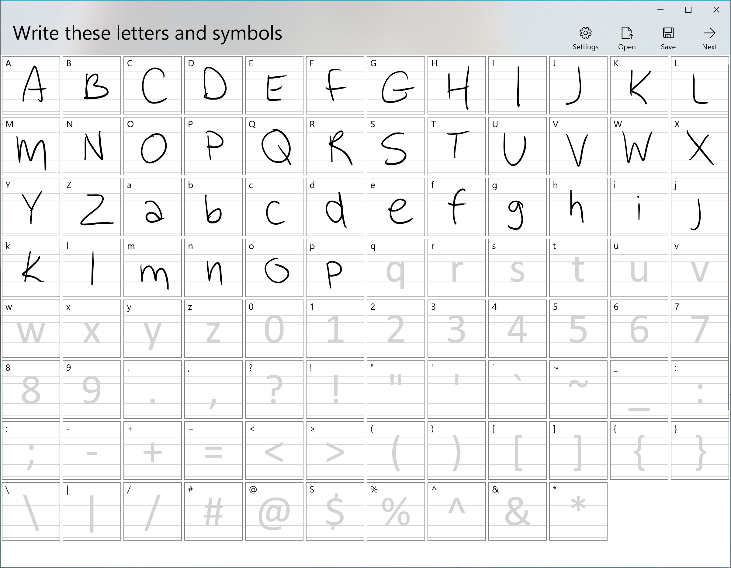Click the digit 7 cell
This screenshot has height=568, width=731.
(x=700, y=329)
